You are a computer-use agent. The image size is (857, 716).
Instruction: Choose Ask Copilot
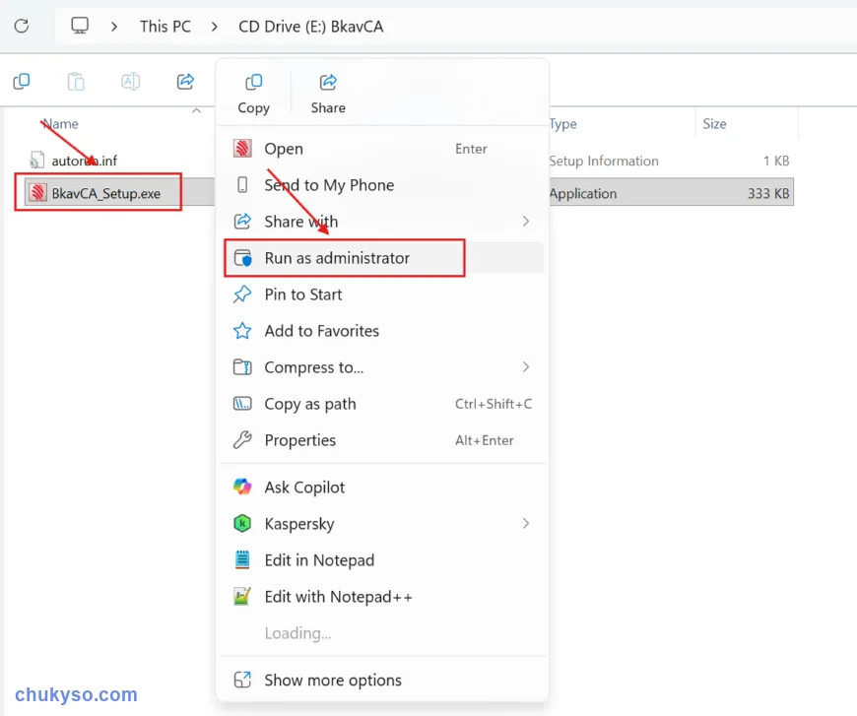pyautogui.click(x=382, y=487)
